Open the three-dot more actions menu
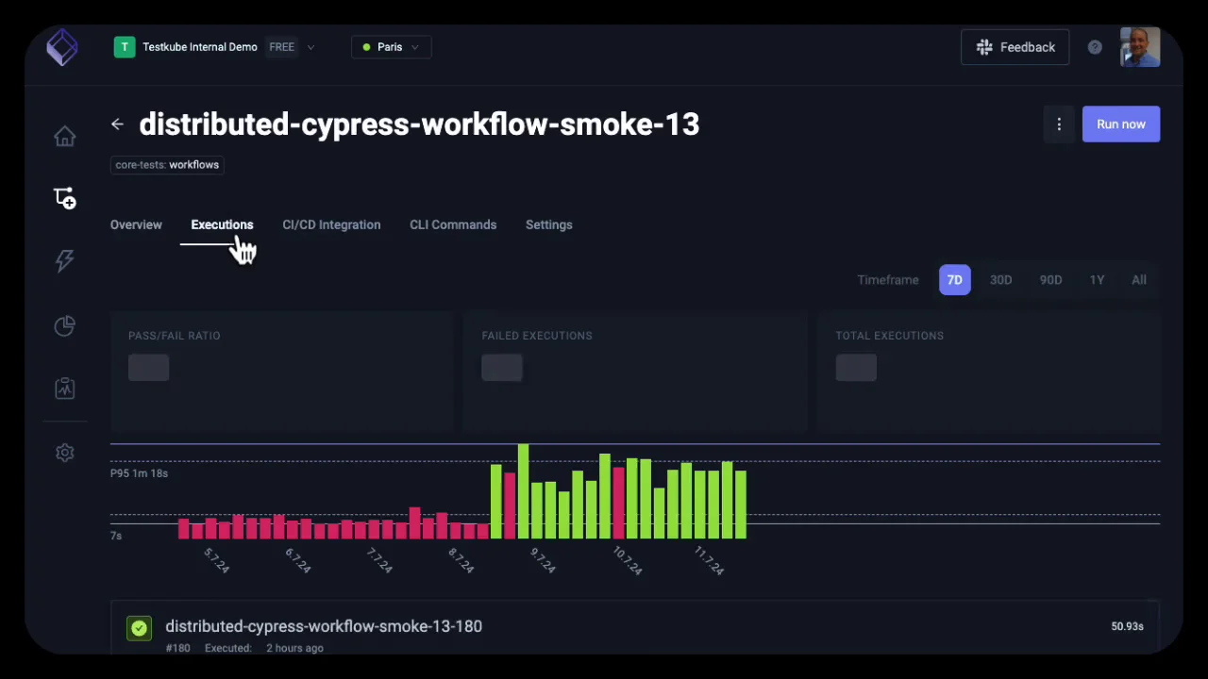1208x679 pixels. point(1059,124)
